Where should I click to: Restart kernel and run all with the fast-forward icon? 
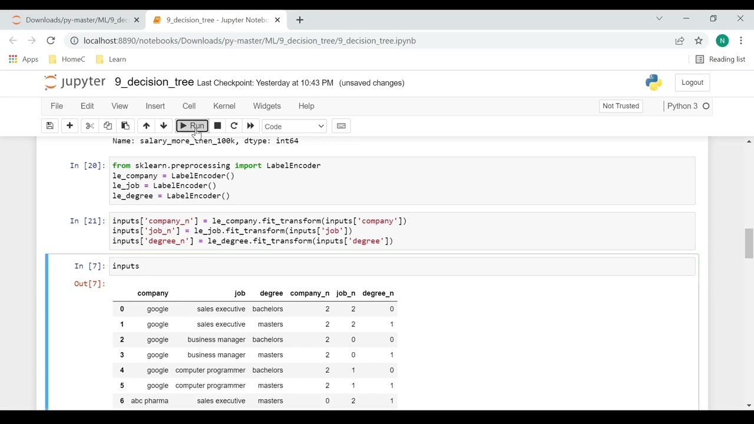(x=250, y=126)
